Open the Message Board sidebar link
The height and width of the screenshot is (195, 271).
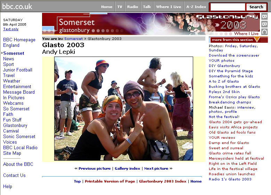tap(19, 92)
